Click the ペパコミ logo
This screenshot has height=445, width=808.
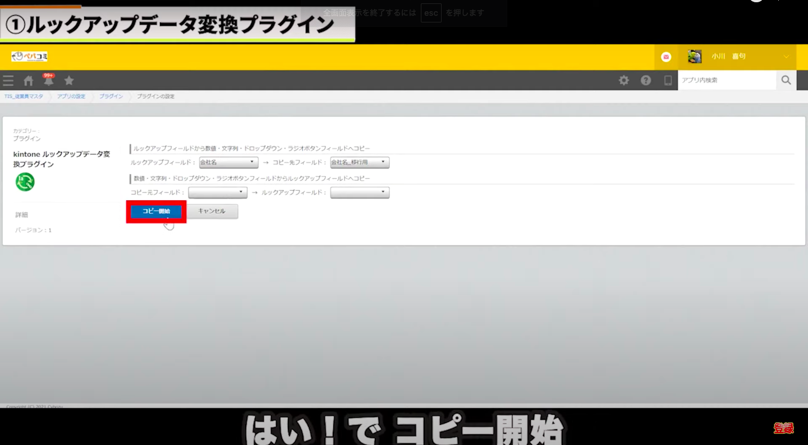tap(29, 56)
